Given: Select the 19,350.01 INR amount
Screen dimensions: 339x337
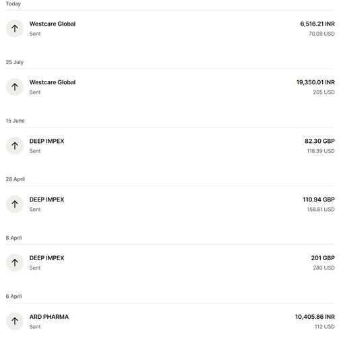Looking at the screenshot, I should click(x=315, y=82).
